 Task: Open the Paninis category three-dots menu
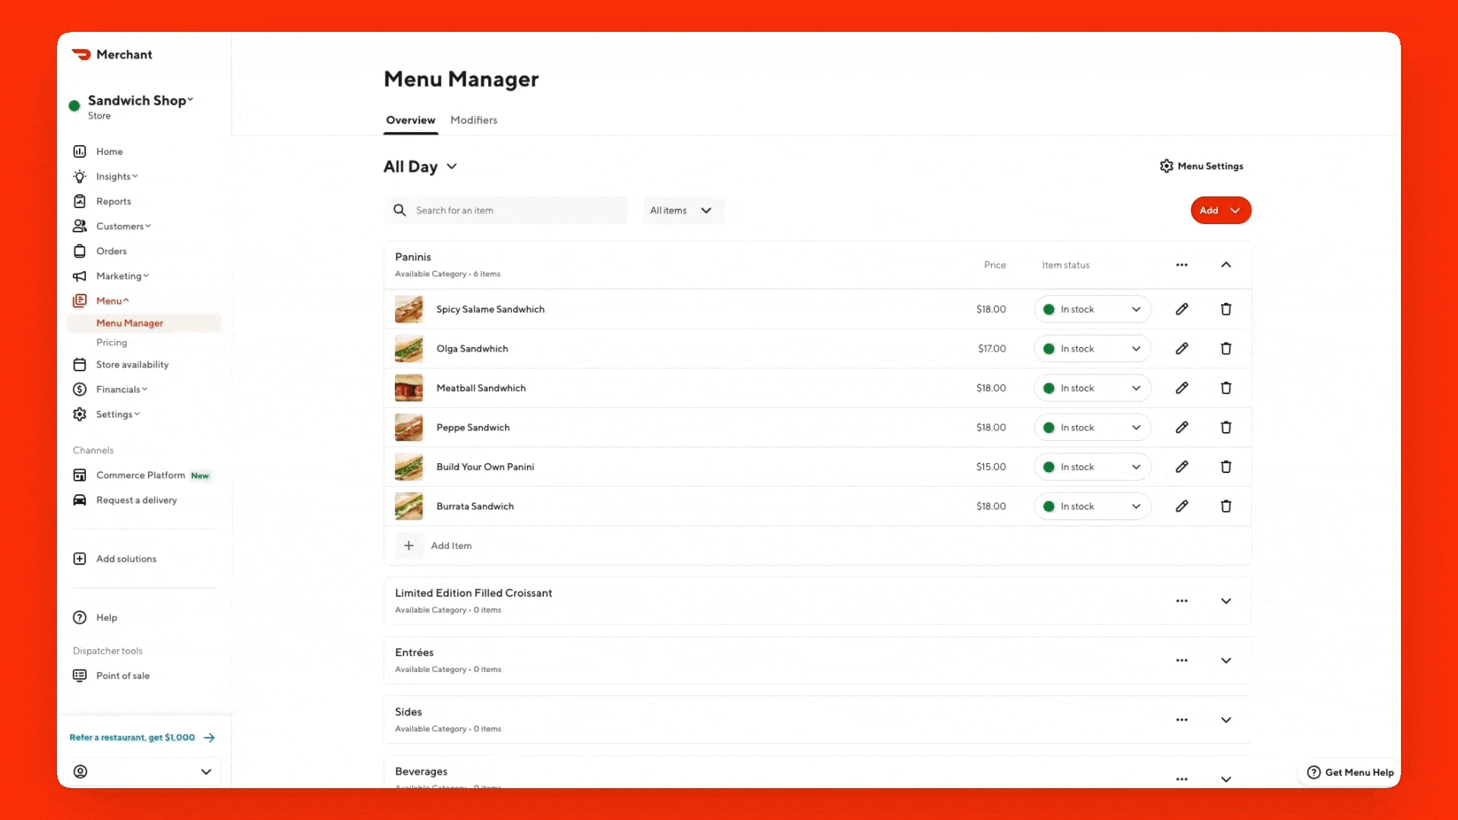pos(1182,265)
